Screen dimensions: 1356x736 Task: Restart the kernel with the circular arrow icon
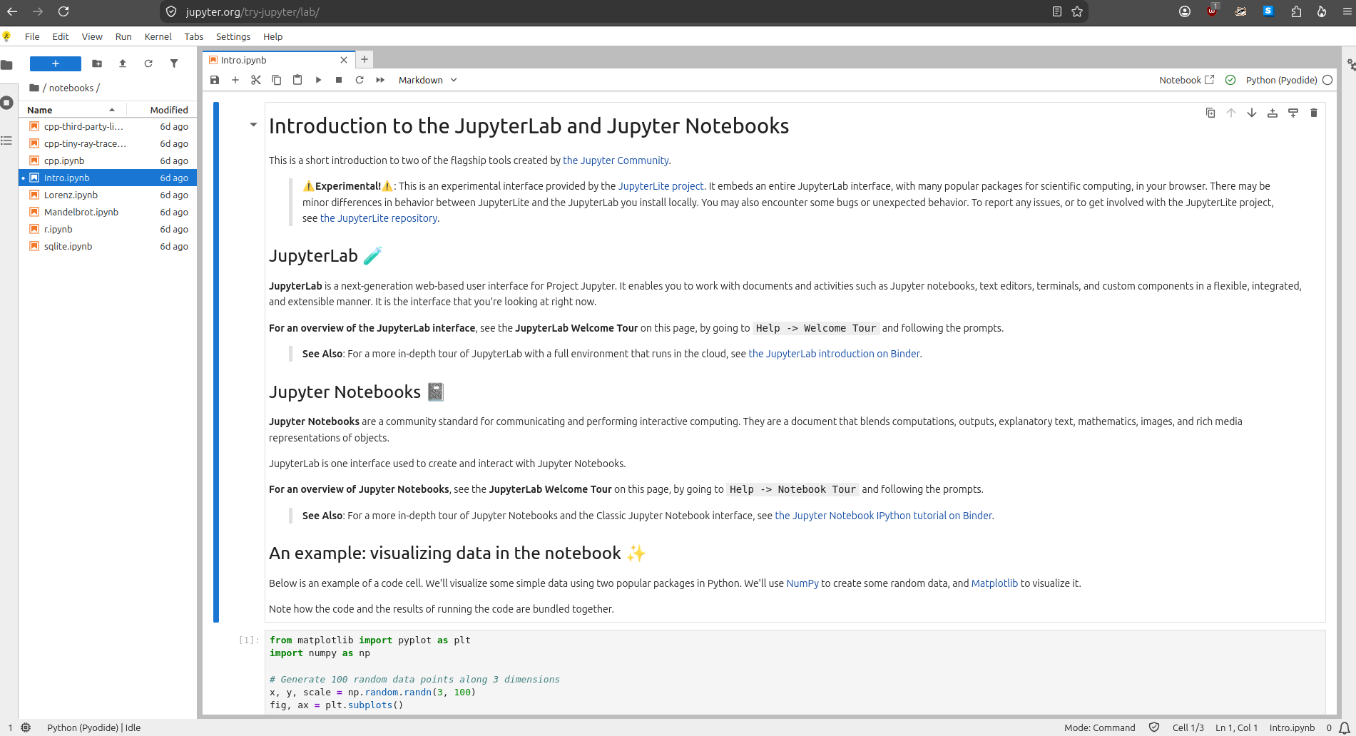click(360, 80)
